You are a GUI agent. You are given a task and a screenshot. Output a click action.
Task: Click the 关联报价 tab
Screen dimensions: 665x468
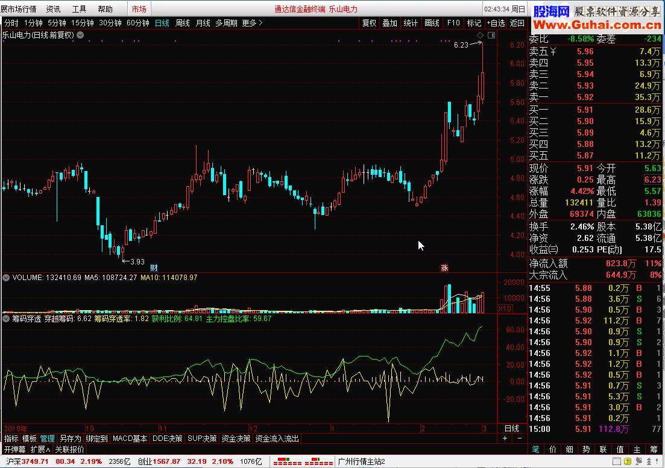pyautogui.click(x=69, y=449)
